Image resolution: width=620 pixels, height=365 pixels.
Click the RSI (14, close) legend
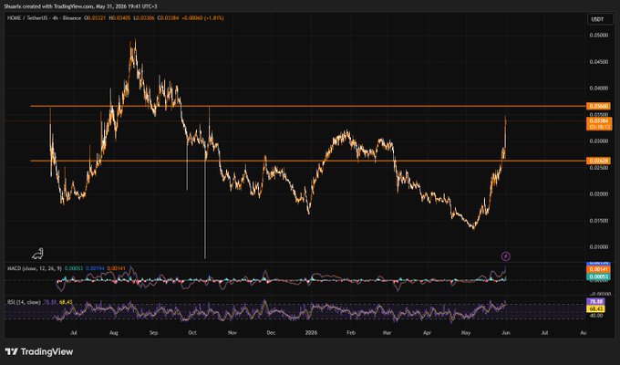click(x=24, y=302)
